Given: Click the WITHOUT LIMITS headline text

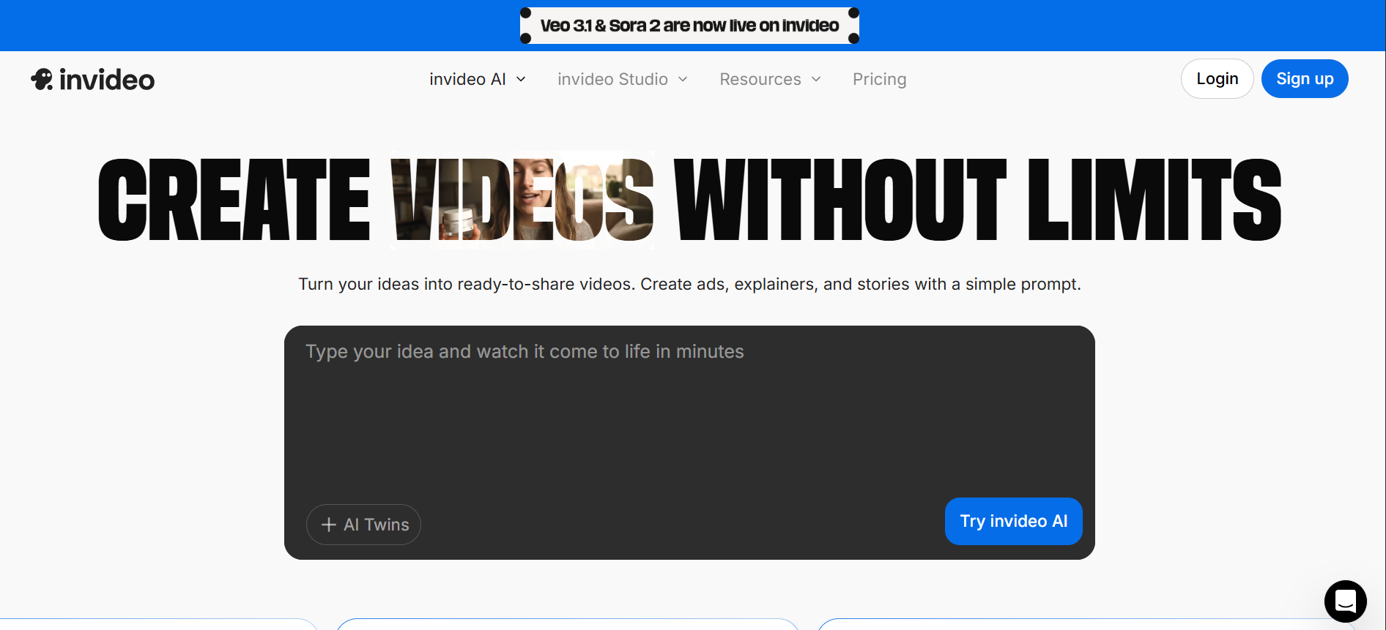Looking at the screenshot, I should pyautogui.click(x=977, y=200).
